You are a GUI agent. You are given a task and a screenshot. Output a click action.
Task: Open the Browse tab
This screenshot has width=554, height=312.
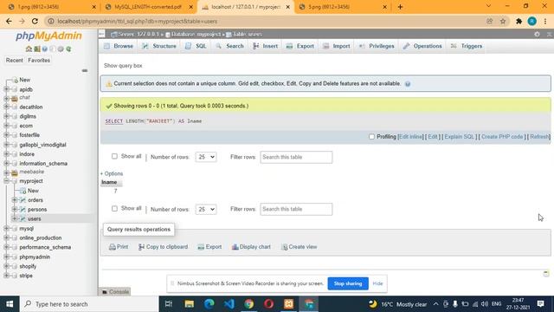pos(119,46)
